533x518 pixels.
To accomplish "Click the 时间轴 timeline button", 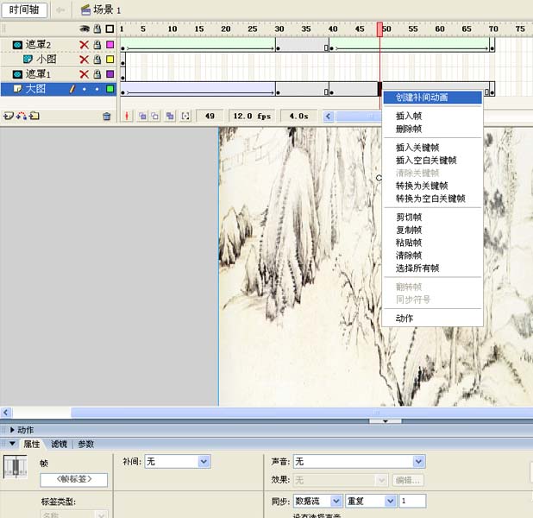I will click(x=24, y=9).
